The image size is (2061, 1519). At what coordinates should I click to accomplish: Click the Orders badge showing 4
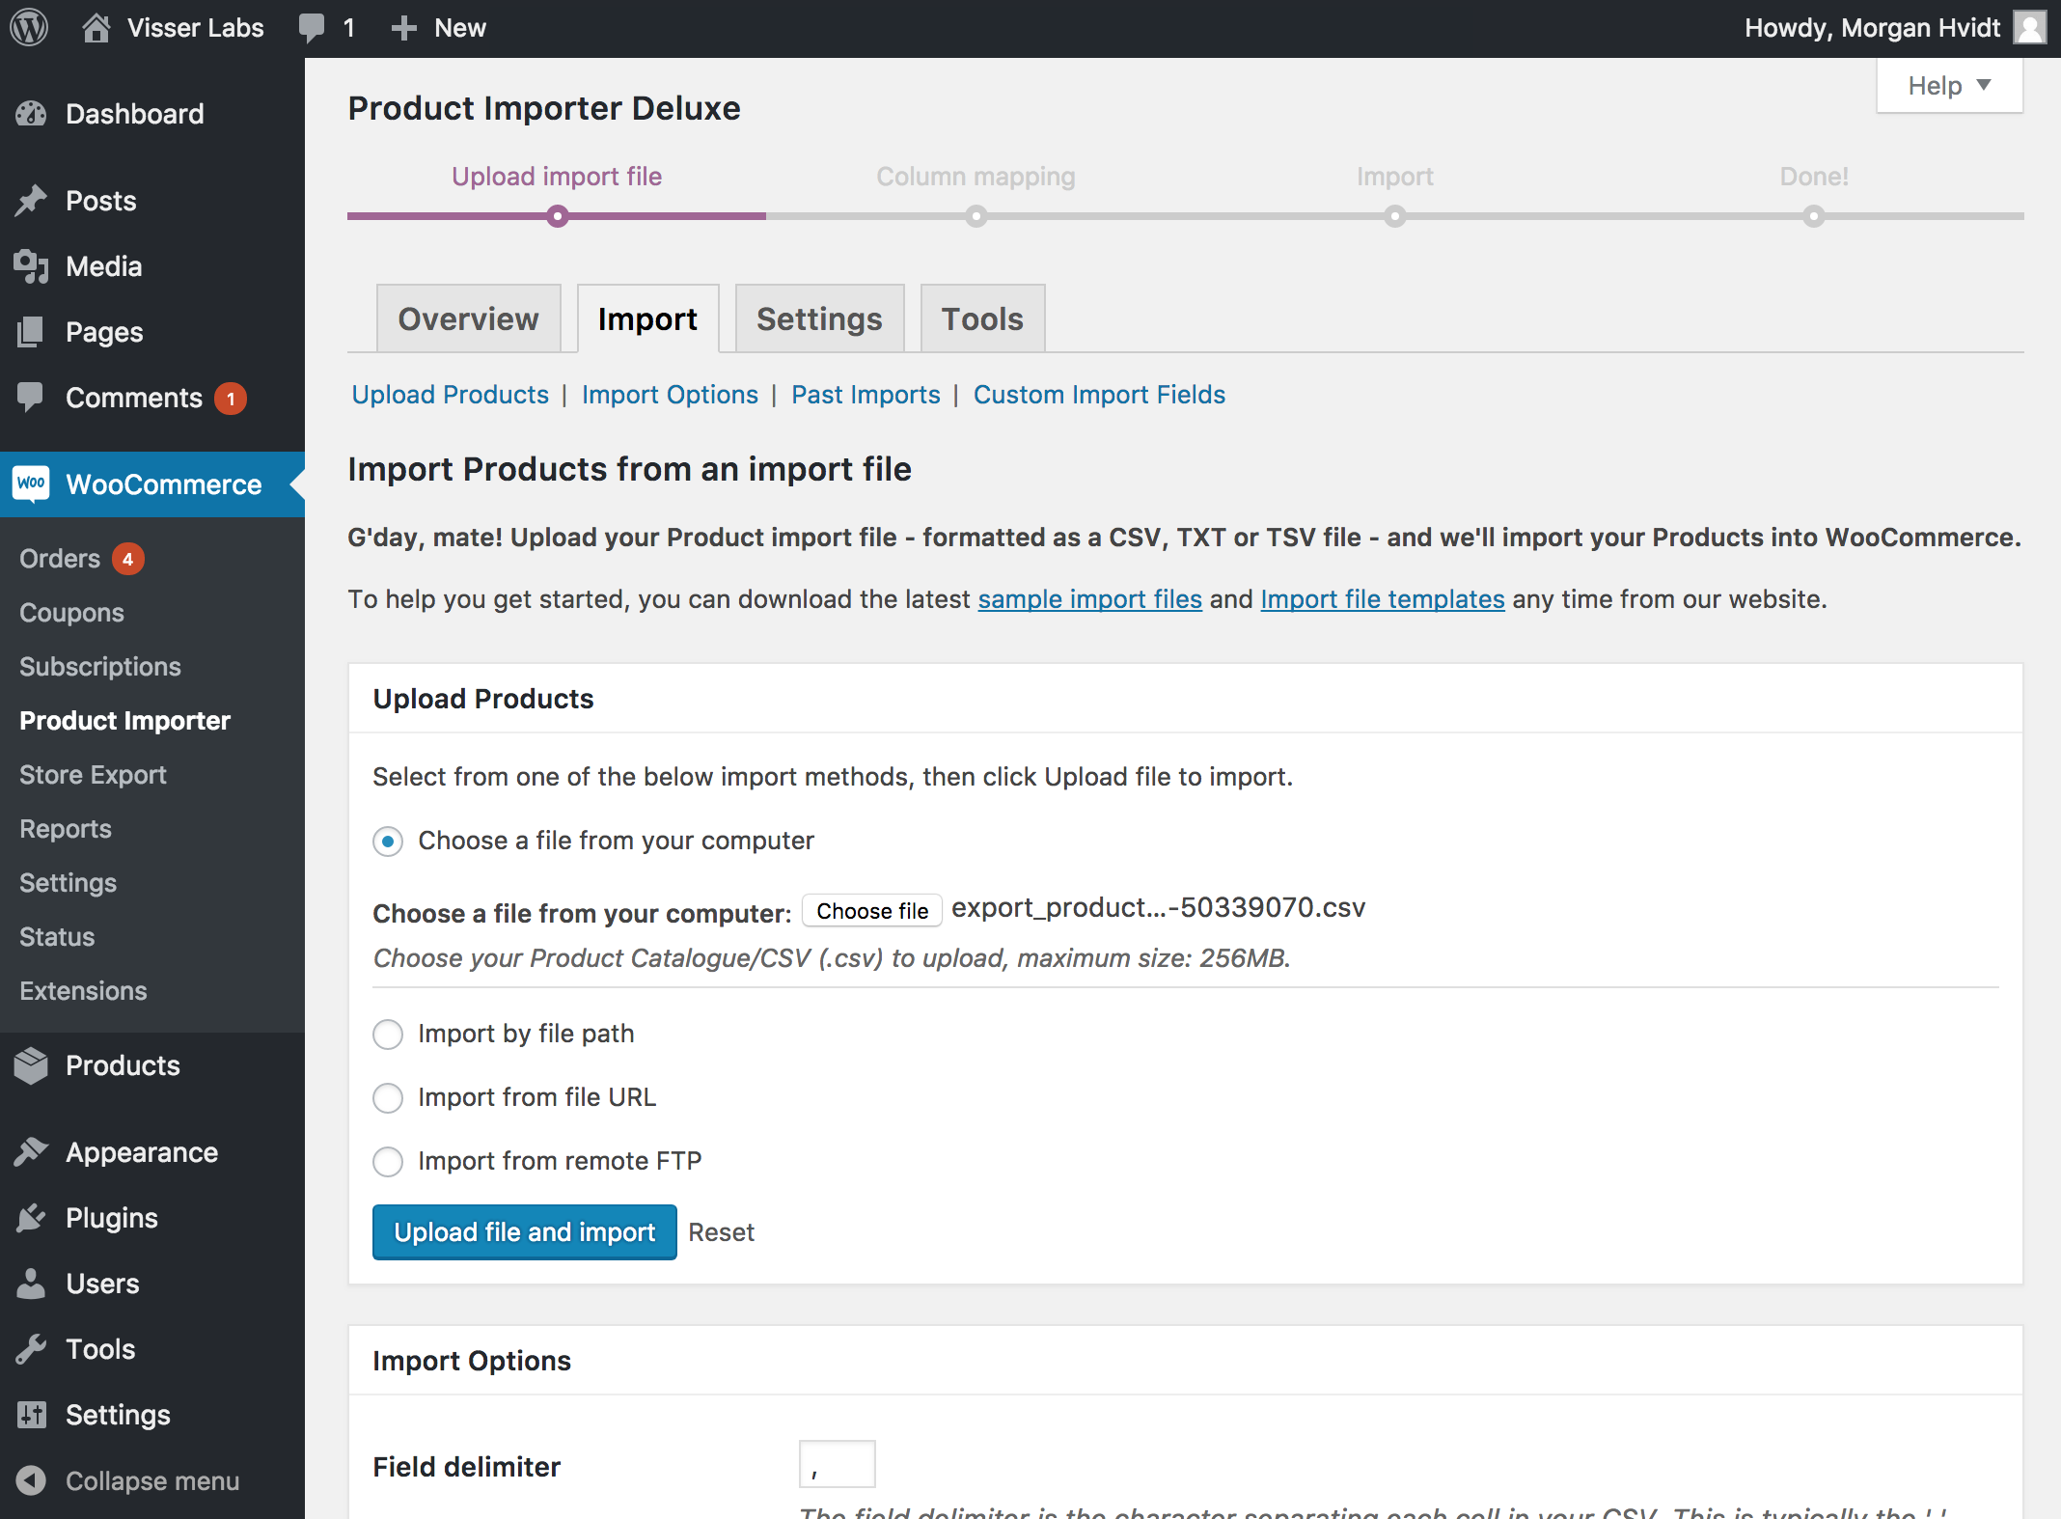(x=127, y=559)
